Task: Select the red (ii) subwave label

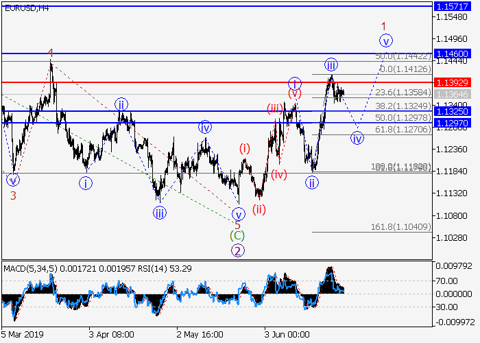Action: (x=259, y=210)
